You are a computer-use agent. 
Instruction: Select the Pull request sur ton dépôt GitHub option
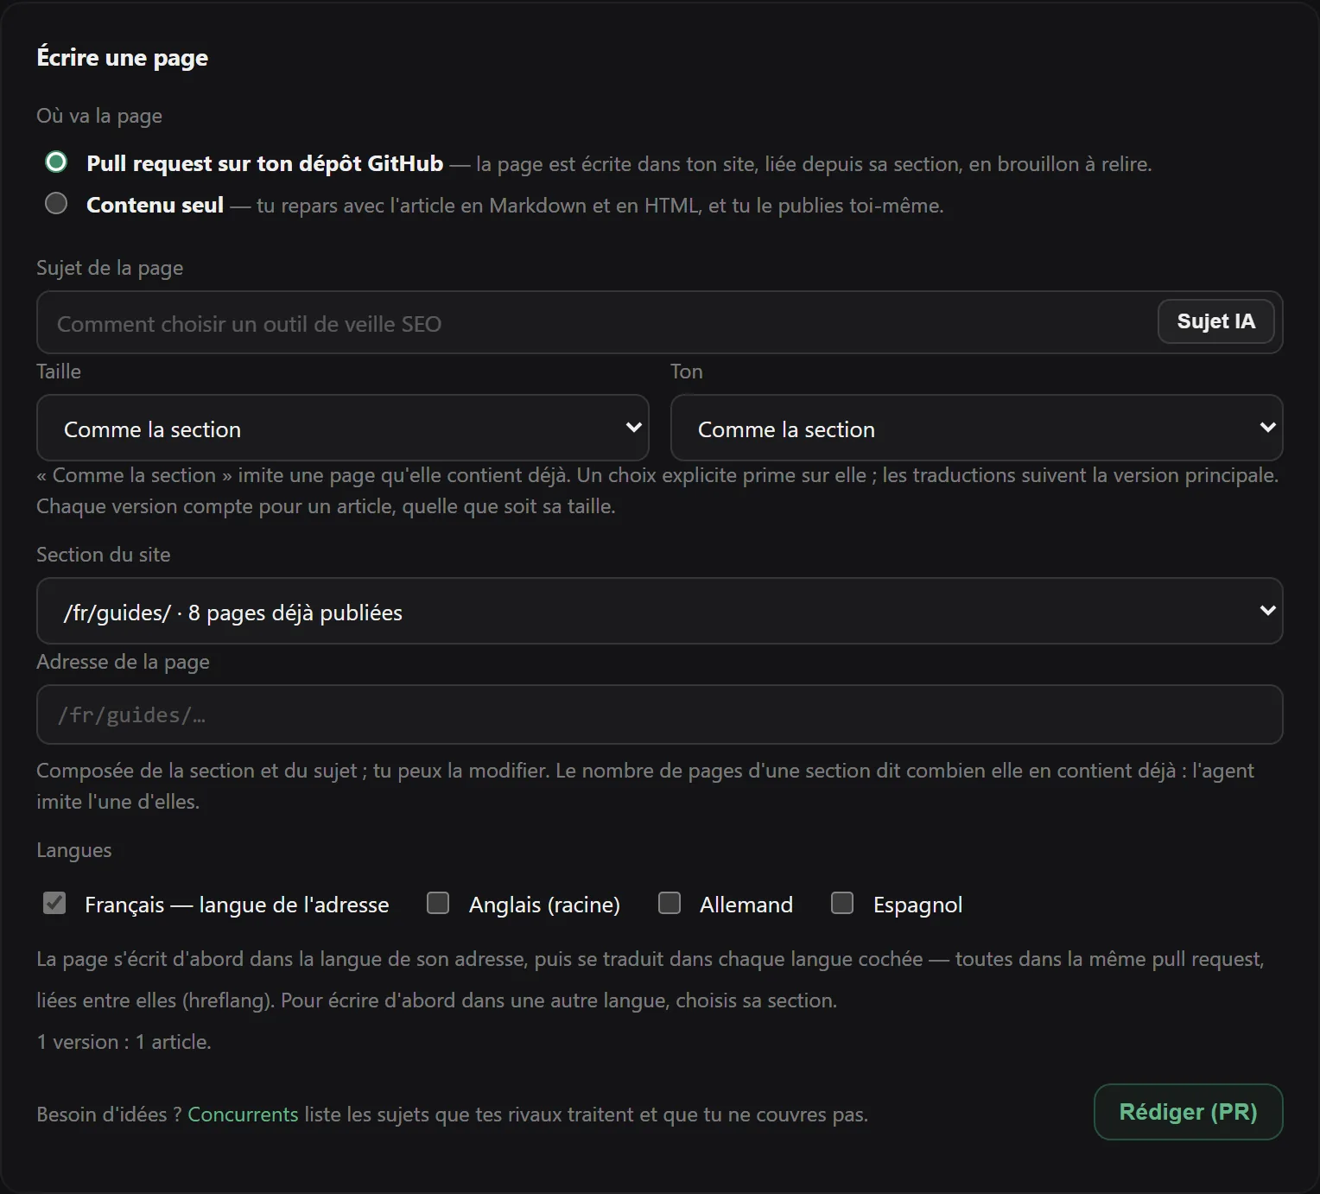point(56,162)
